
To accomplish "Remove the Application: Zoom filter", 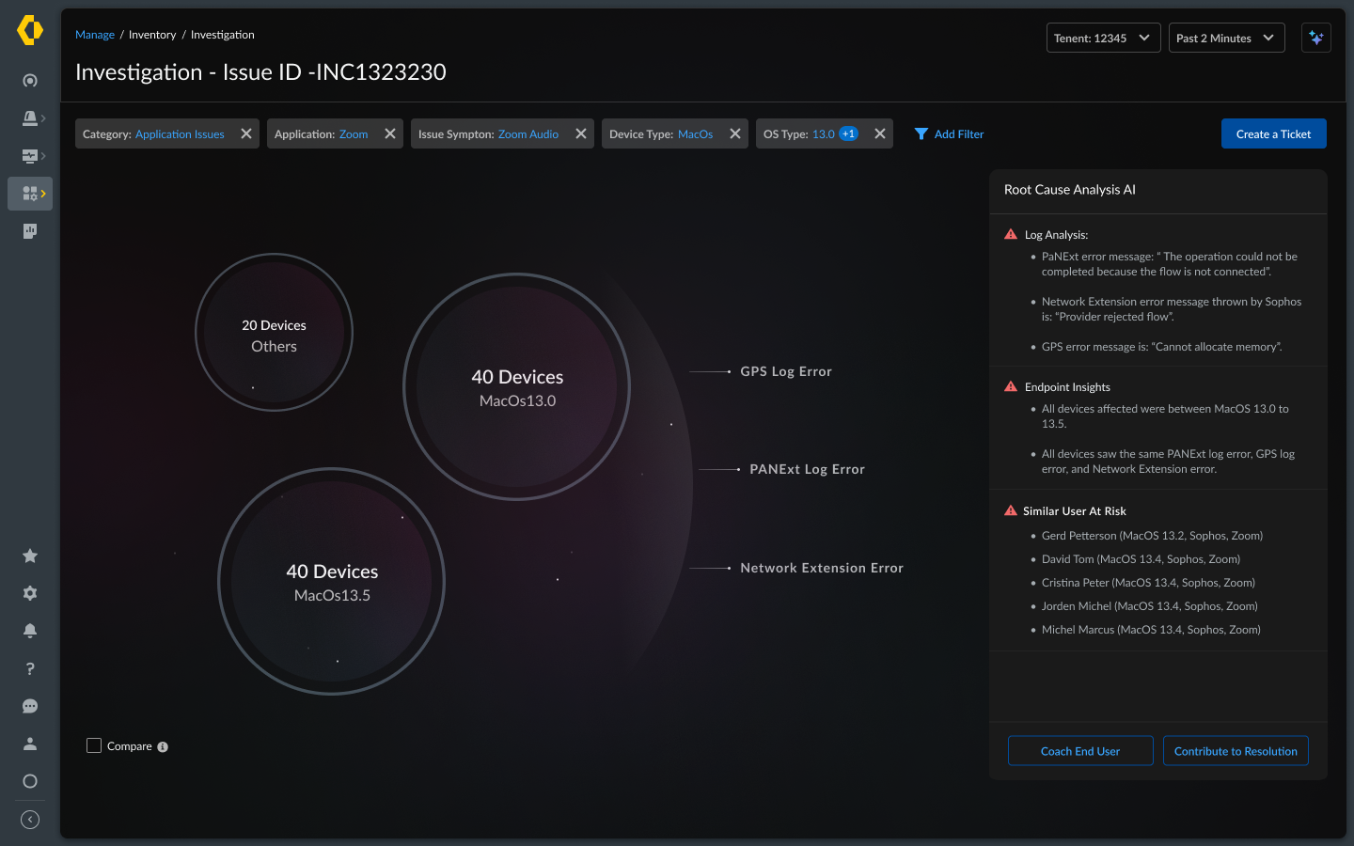I will point(390,133).
